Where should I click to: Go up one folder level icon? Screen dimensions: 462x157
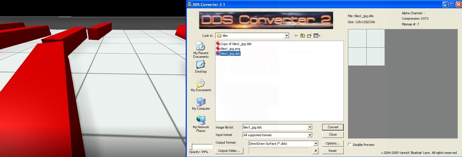pos(303,36)
